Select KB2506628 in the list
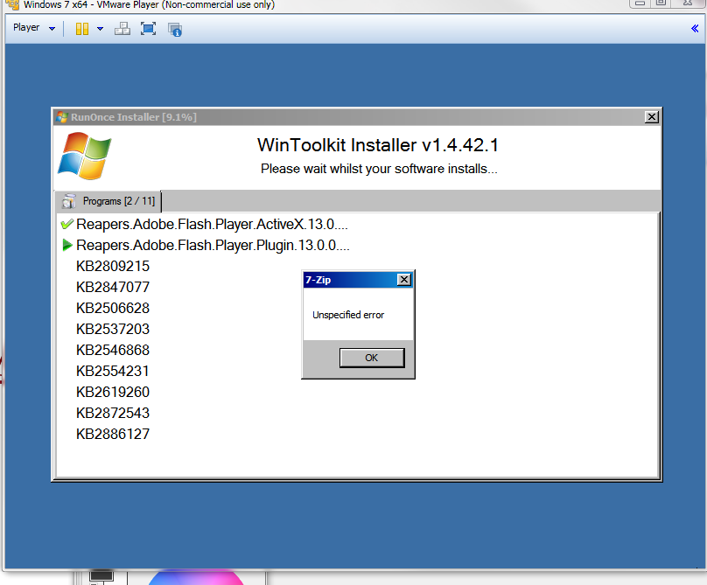Image resolution: width=707 pixels, height=585 pixels. (x=113, y=309)
